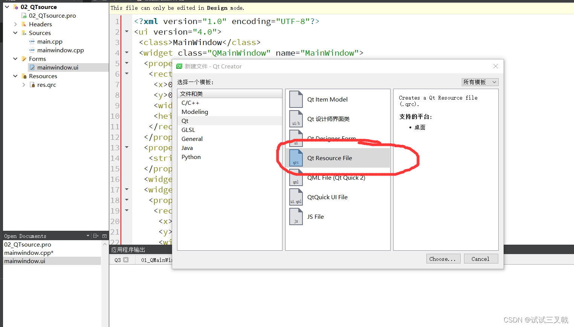Collapse the Forms folder
Image resolution: width=574 pixels, height=327 pixels.
[15, 59]
